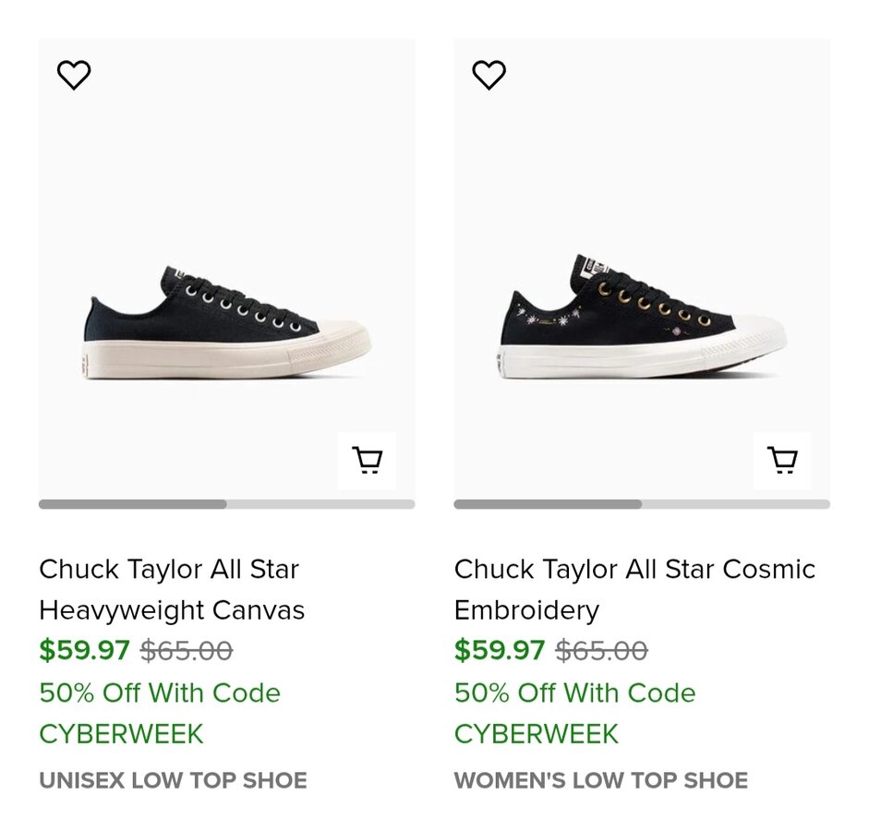
Task: Quick add Cosmic Embroidery shoe via cart icon
Action: [782, 460]
